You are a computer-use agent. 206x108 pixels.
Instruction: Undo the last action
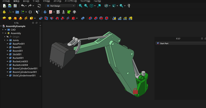click(23, 6)
